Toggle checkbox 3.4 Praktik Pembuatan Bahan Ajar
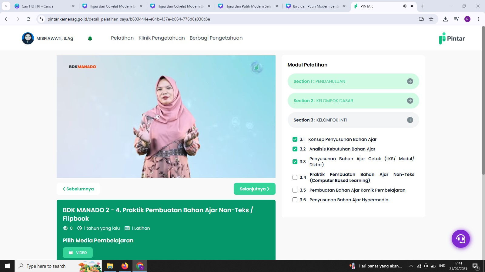The image size is (485, 272). pos(295,177)
